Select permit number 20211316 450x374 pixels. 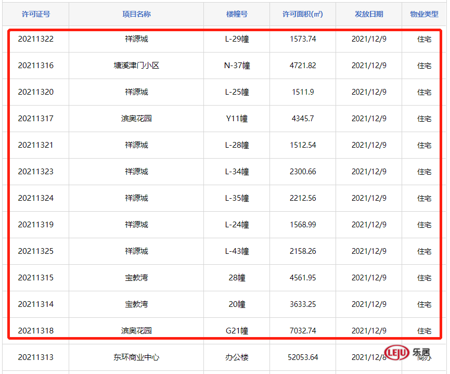pyautogui.click(x=36, y=66)
